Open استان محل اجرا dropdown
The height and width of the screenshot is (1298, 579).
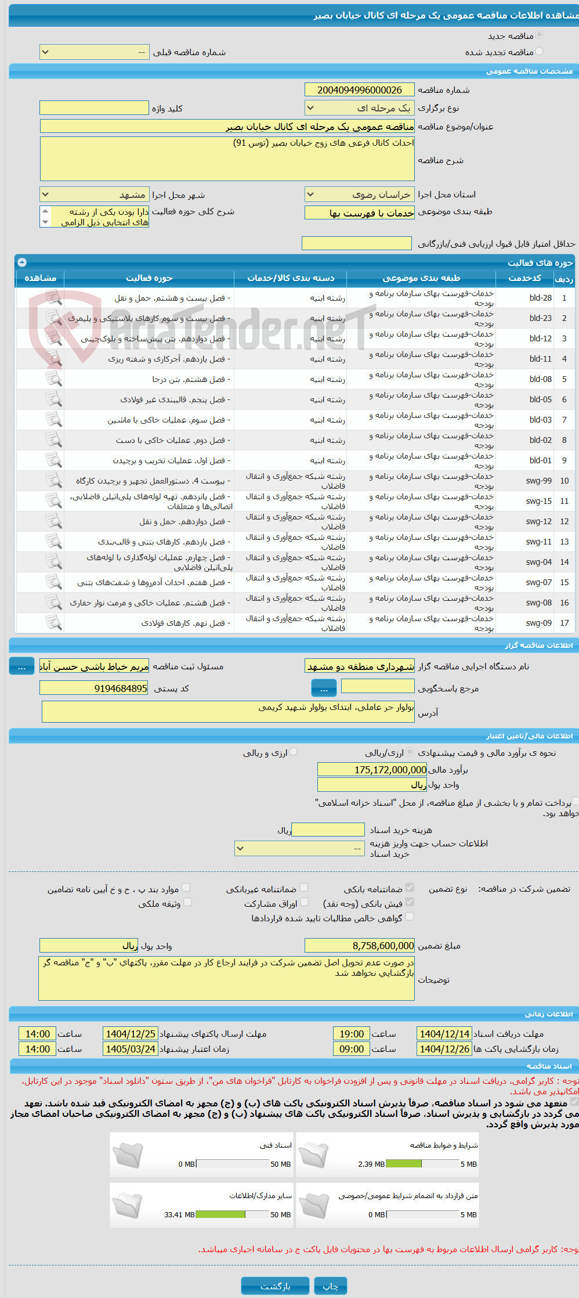click(359, 194)
